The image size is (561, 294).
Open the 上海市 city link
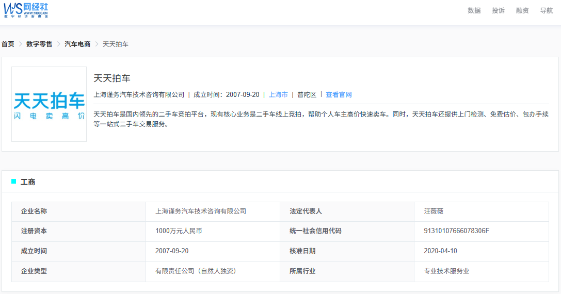point(278,95)
